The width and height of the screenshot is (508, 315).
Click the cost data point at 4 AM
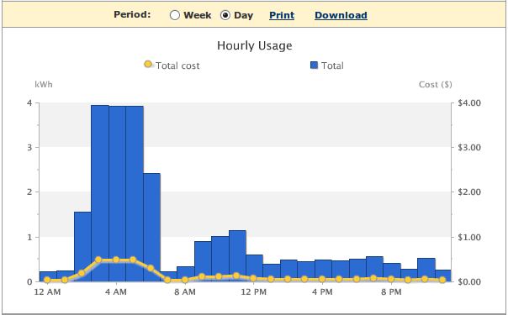[x=116, y=260]
